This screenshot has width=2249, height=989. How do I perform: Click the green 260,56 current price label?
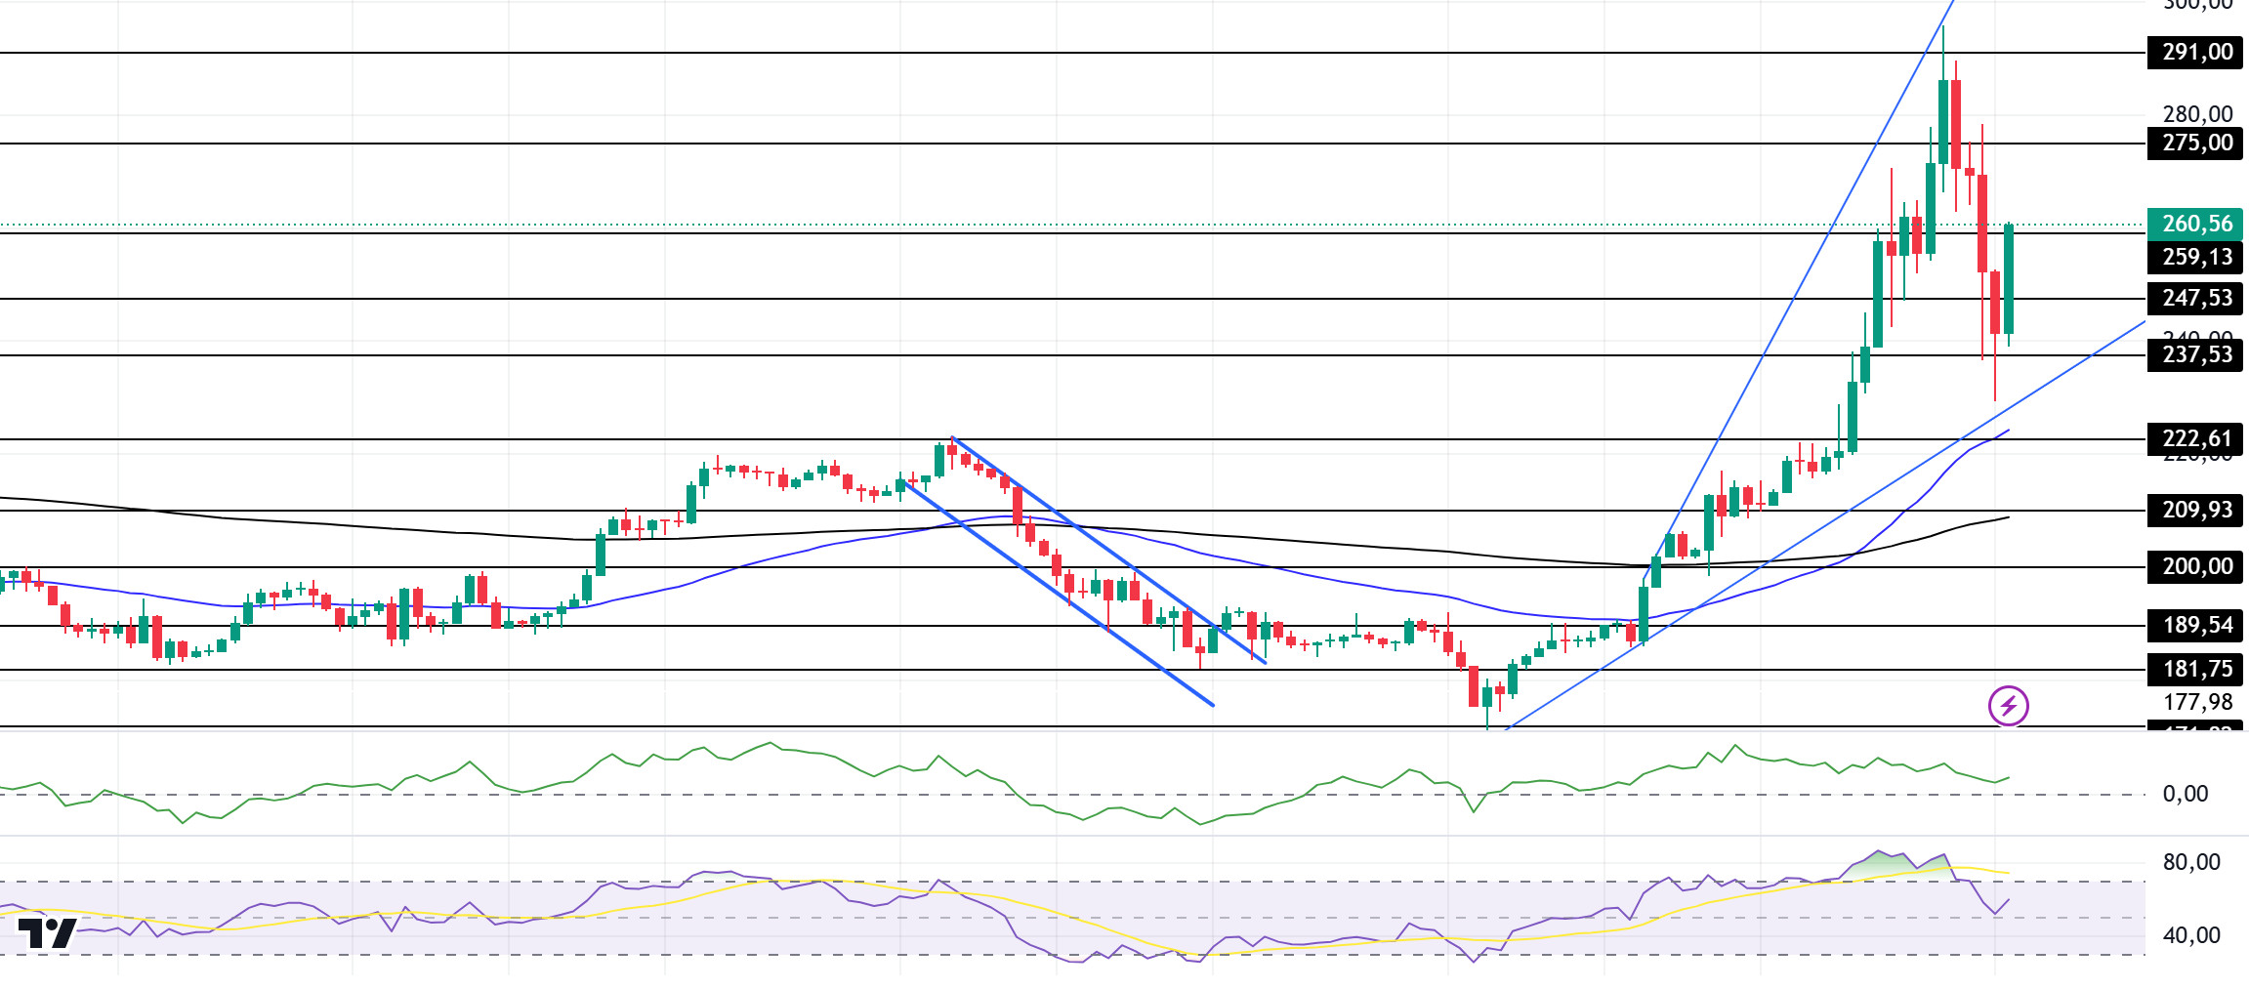pyautogui.click(x=2194, y=224)
